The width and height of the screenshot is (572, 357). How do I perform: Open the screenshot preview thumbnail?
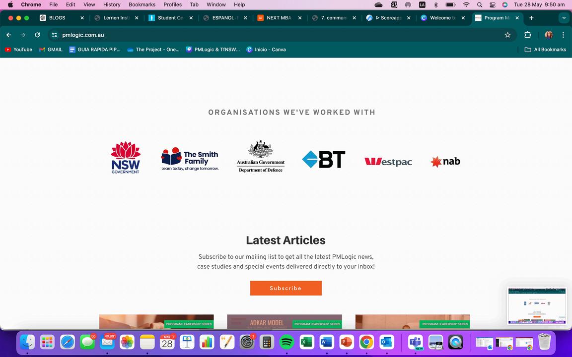point(537,305)
